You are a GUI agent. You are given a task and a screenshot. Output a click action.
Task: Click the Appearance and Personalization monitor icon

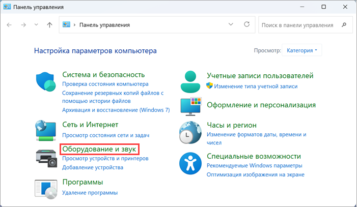click(x=191, y=106)
